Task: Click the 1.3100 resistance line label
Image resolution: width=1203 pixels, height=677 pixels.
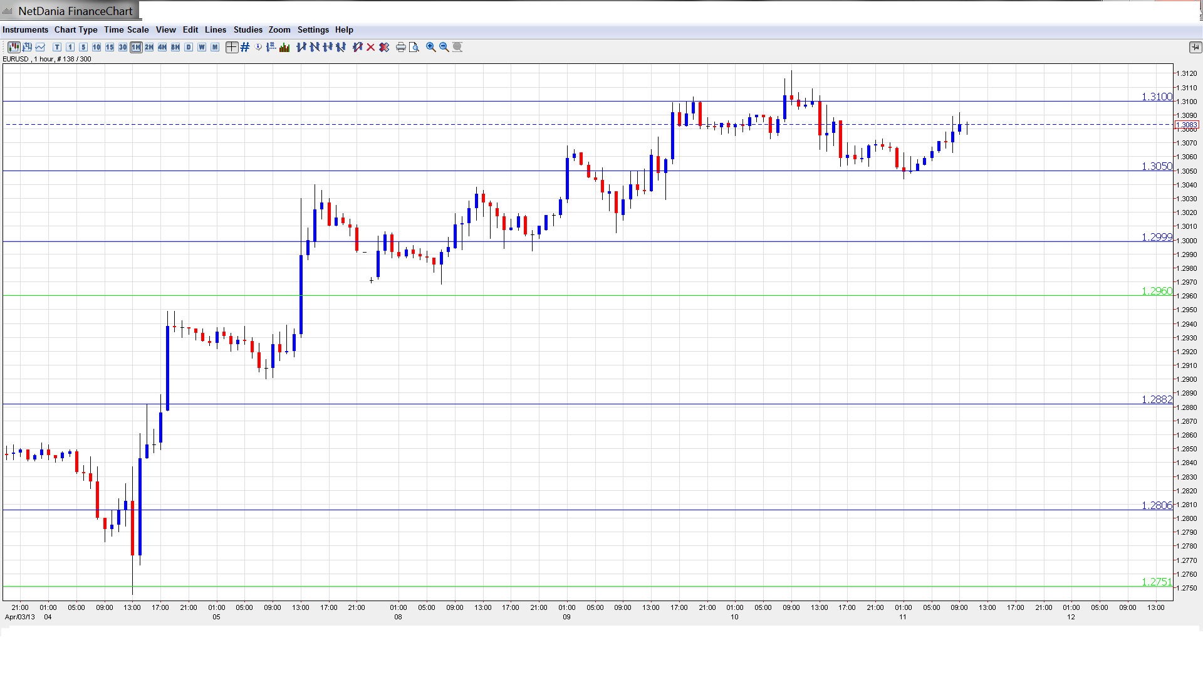Action: (x=1156, y=97)
